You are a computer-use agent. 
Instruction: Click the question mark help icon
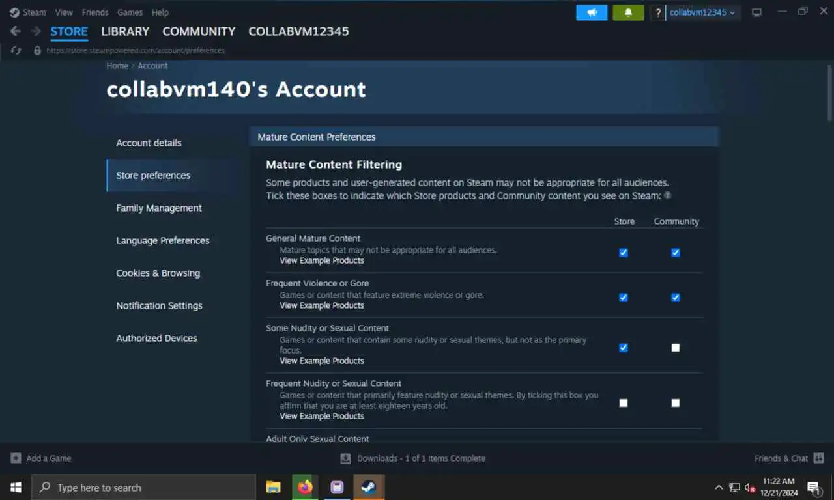tap(658, 12)
